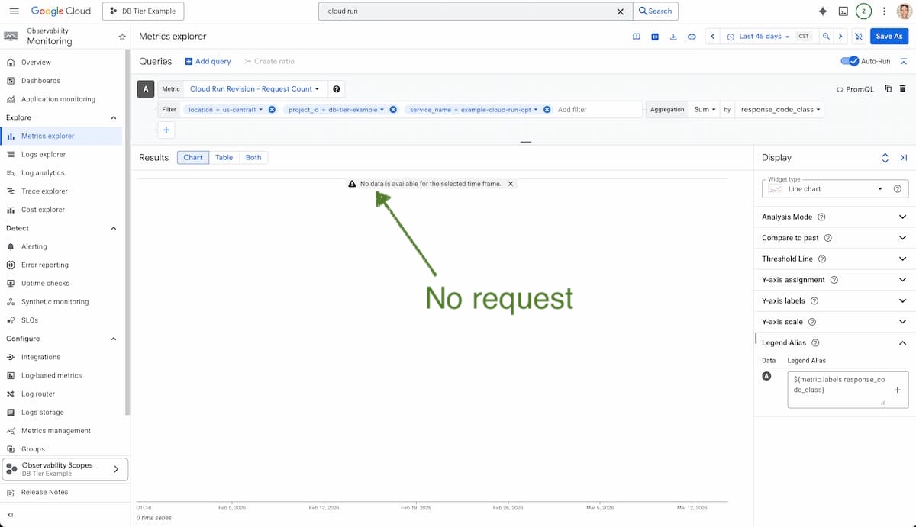Click the download chart icon

(x=673, y=37)
